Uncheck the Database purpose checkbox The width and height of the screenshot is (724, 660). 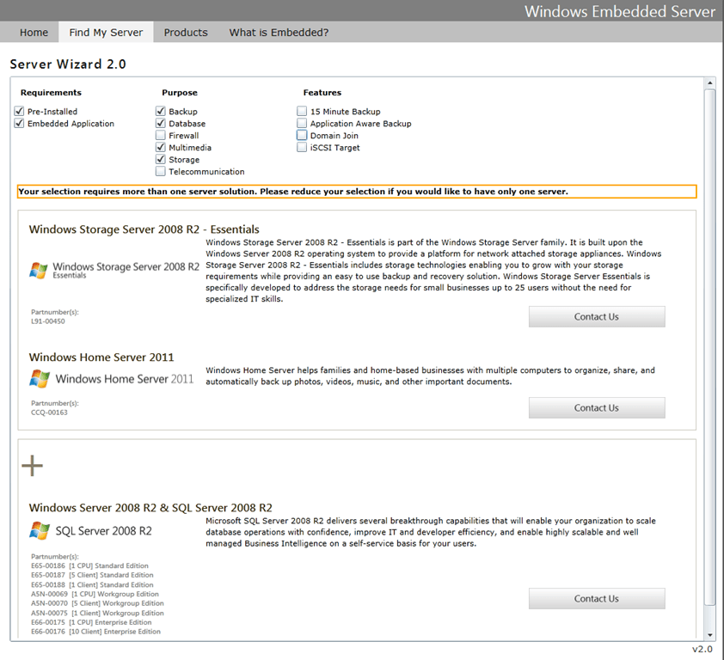coord(160,123)
